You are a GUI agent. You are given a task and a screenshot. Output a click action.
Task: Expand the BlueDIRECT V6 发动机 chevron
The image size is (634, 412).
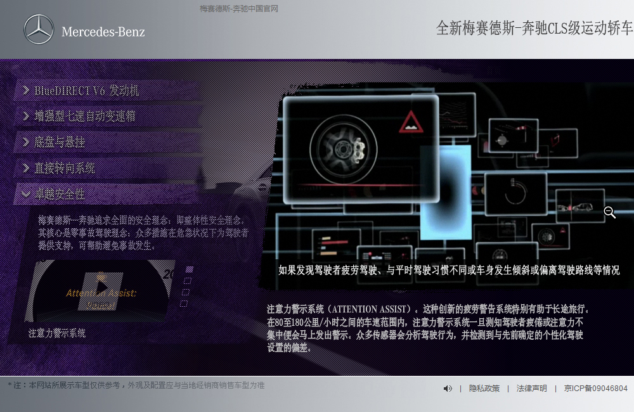[x=26, y=91]
